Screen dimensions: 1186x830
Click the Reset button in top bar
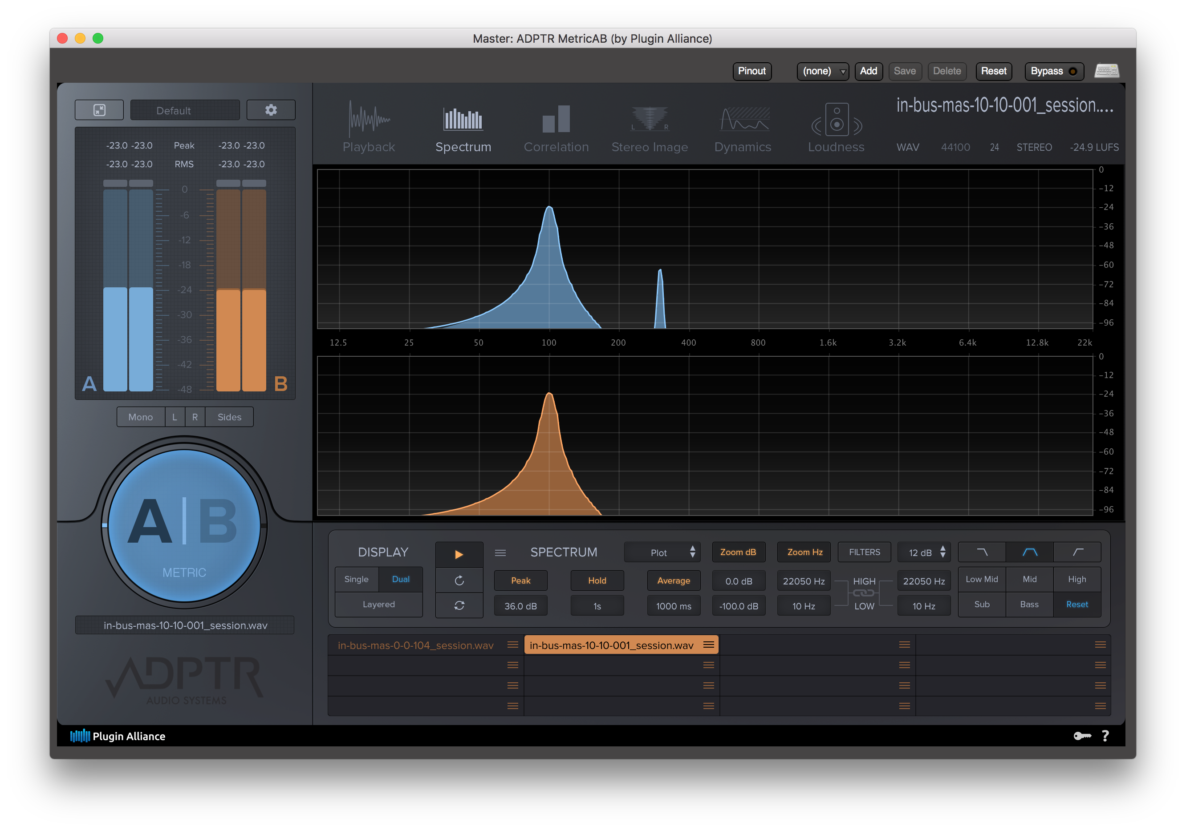993,71
